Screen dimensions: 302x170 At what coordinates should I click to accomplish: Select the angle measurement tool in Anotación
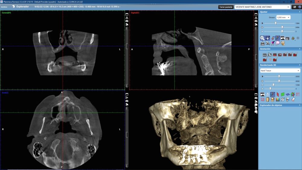[x=270, y=55]
